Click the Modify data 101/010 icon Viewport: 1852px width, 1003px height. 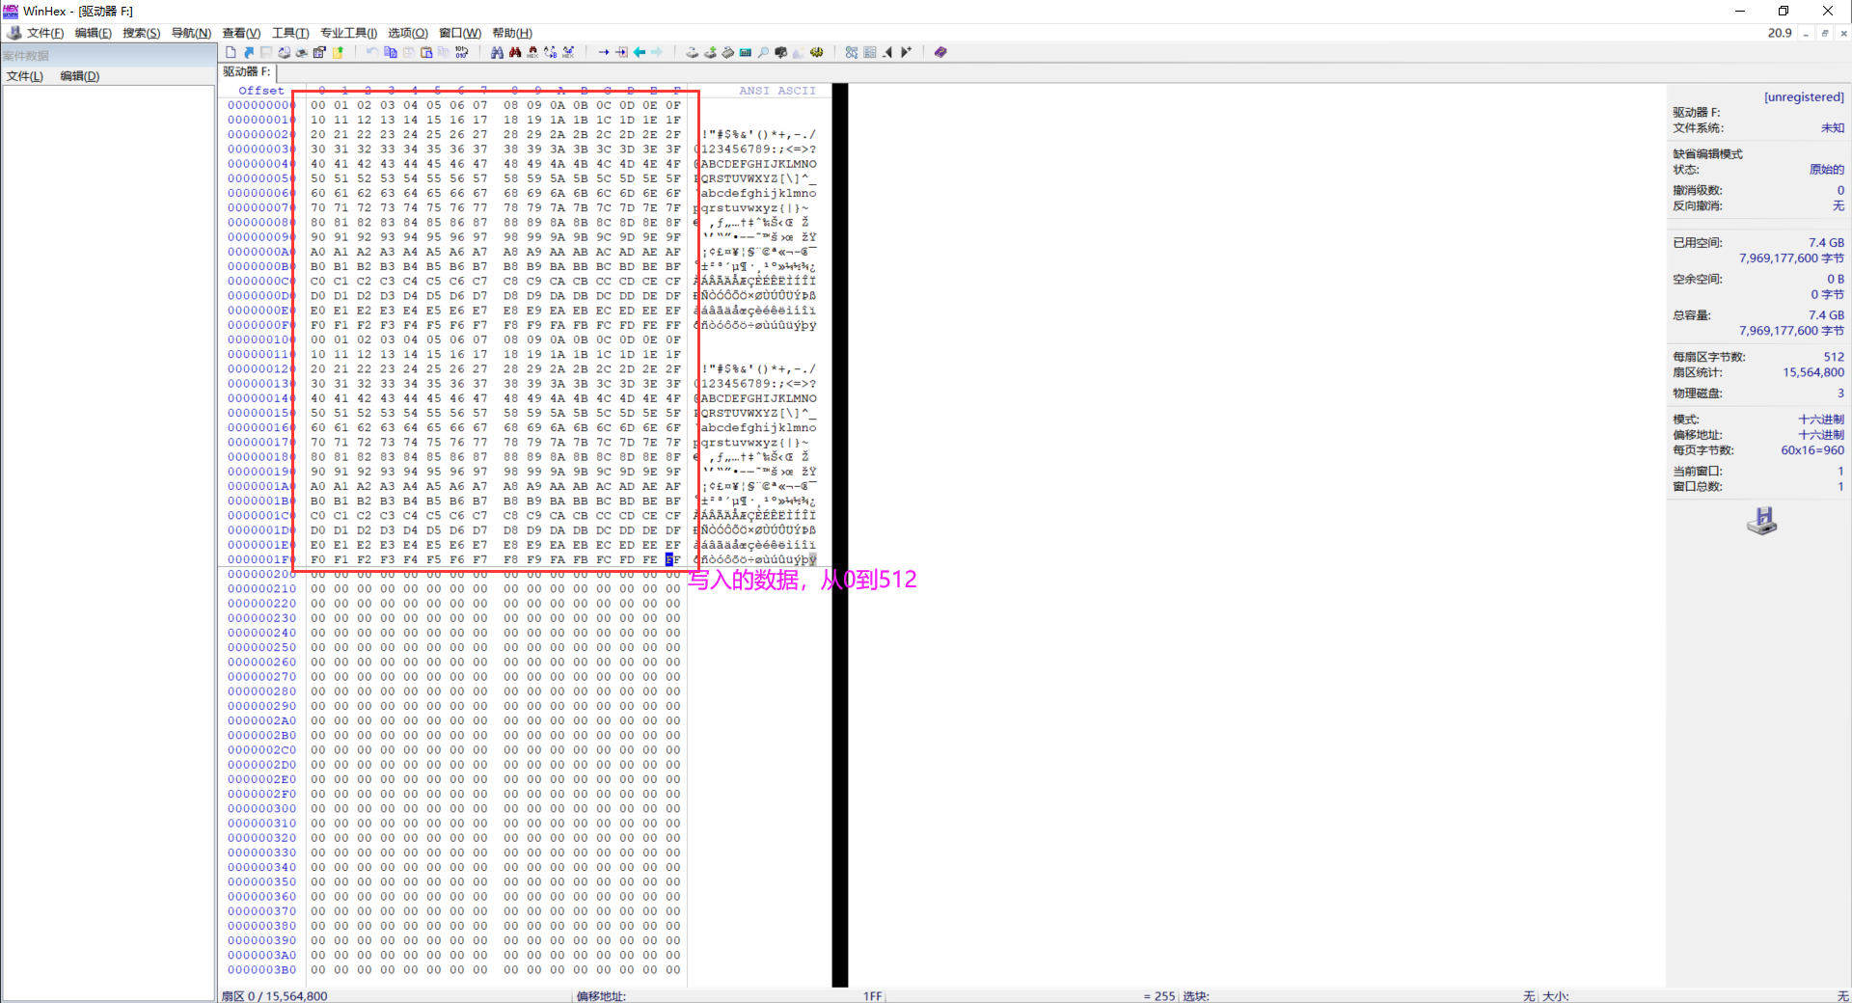461,52
